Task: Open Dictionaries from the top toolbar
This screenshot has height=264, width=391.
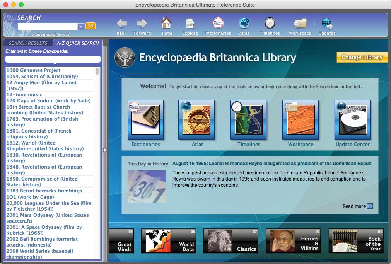Action: click(x=218, y=26)
